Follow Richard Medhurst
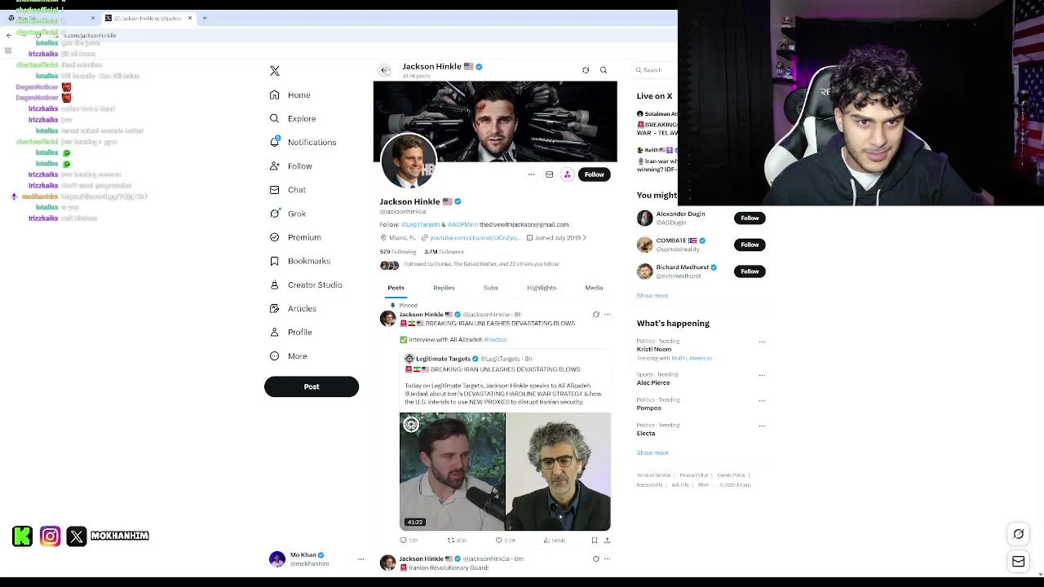Viewport: 1044px width, 587px height. pyautogui.click(x=750, y=271)
